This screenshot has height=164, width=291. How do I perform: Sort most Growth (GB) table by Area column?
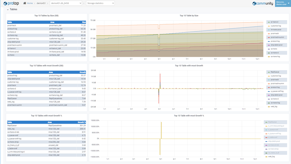51,72
